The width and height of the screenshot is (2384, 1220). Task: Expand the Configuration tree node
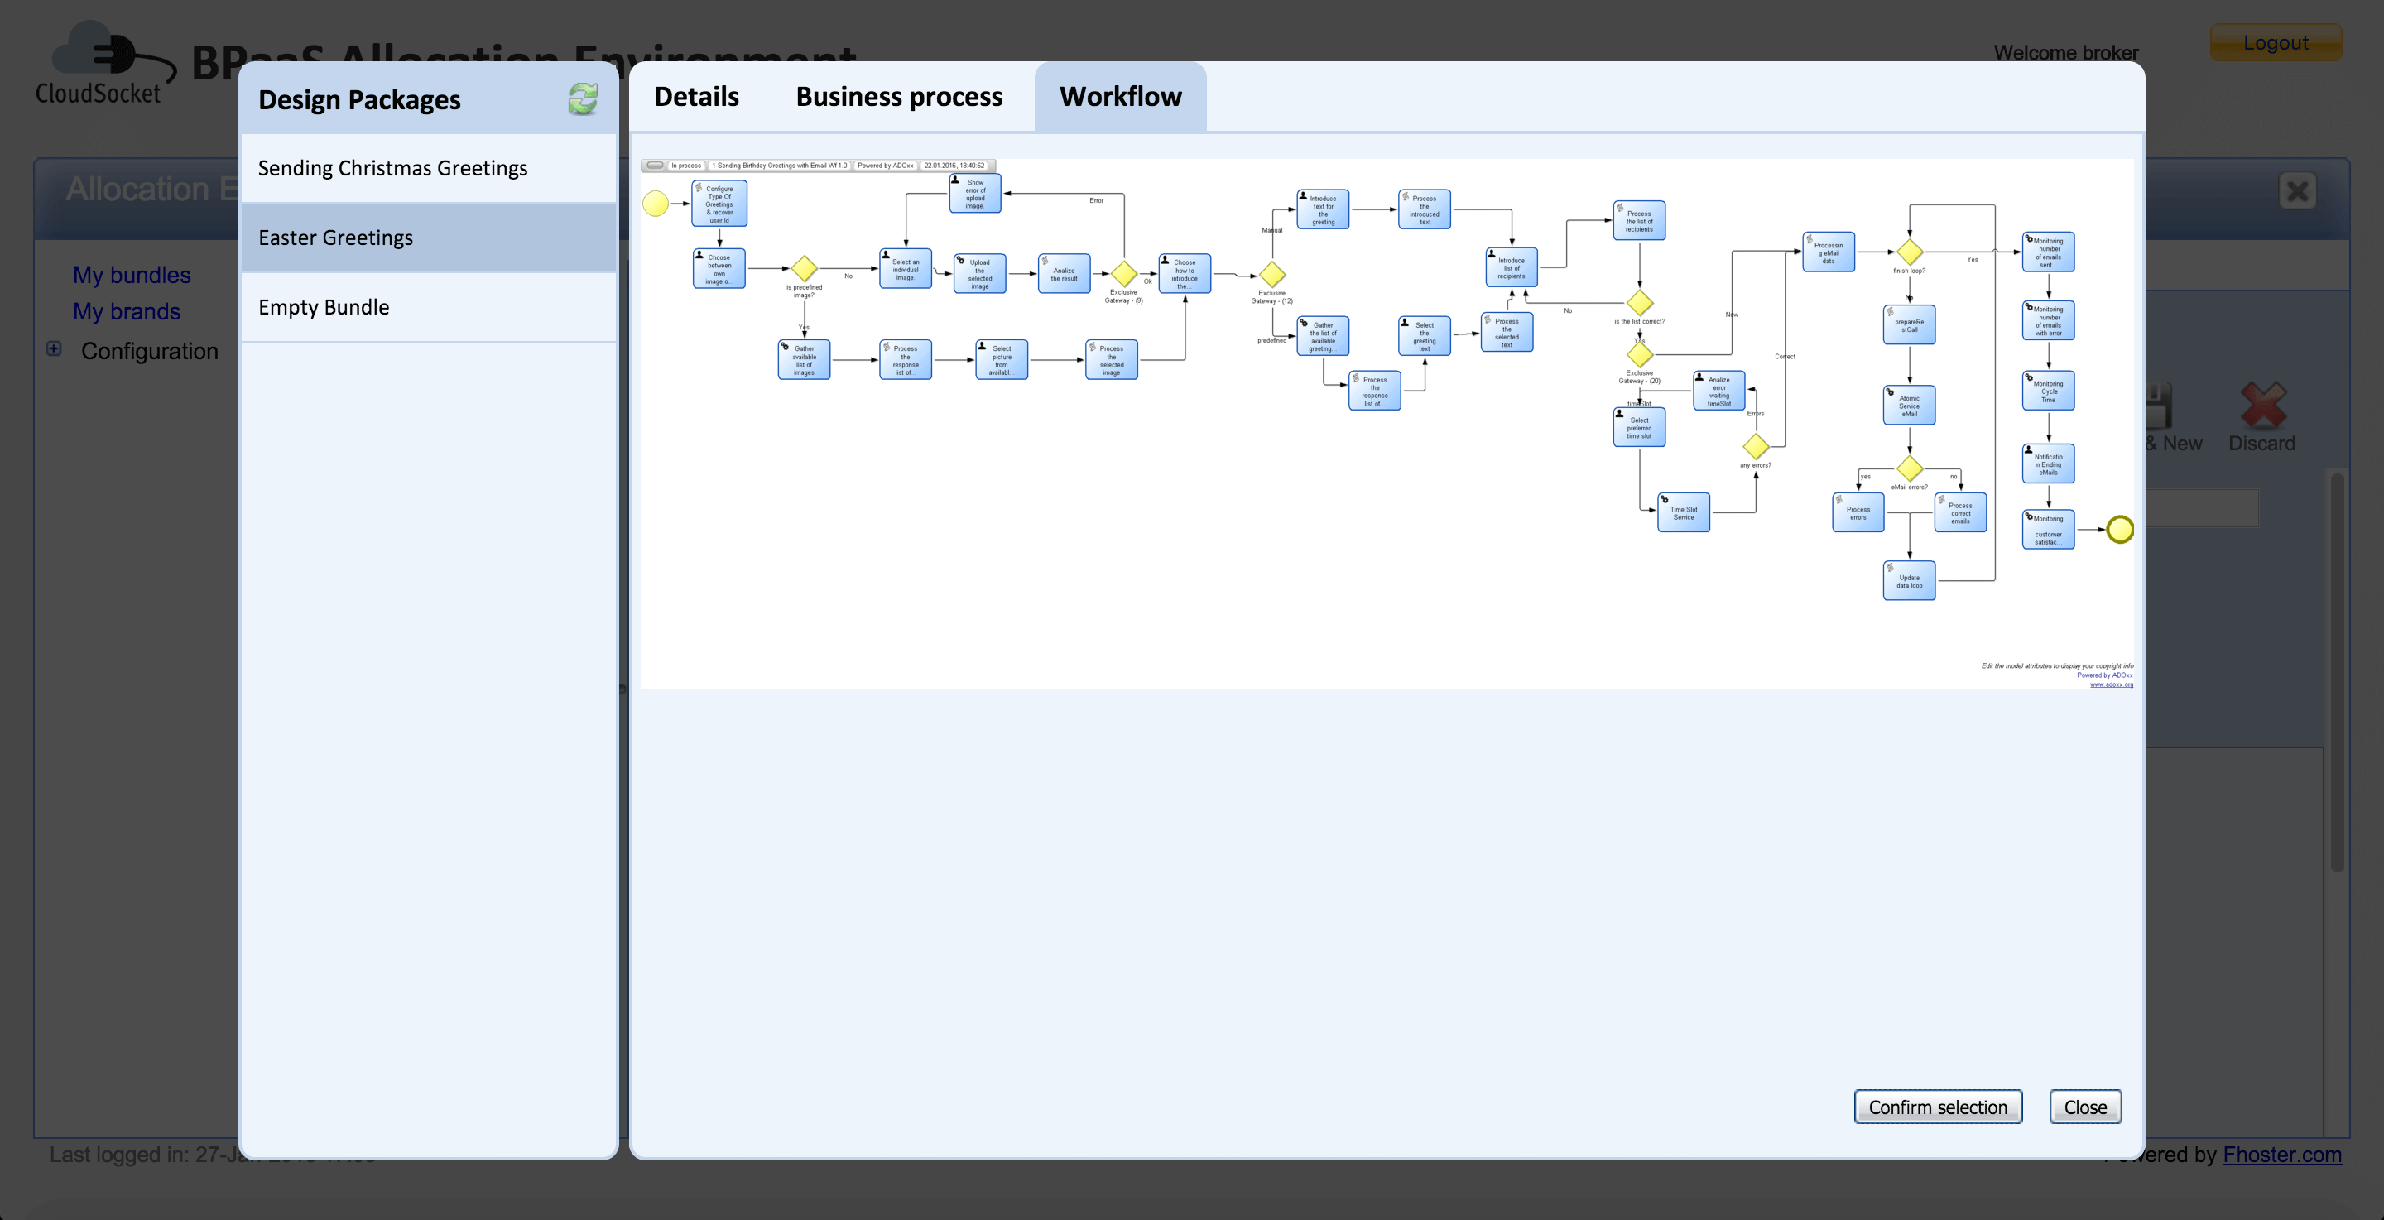click(x=53, y=349)
